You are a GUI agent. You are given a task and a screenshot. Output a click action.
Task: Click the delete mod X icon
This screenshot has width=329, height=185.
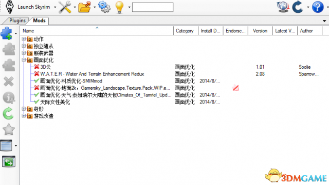click(x=9, y=81)
